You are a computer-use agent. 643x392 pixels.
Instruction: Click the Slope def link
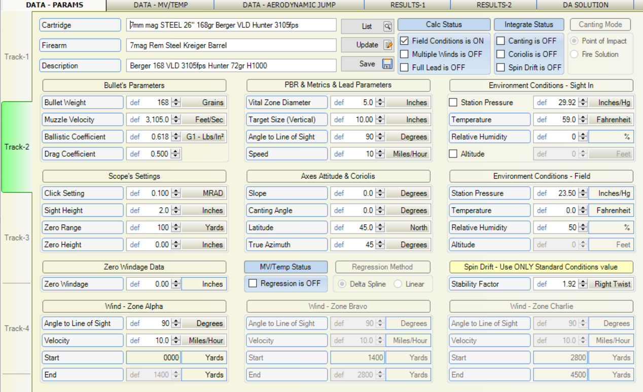point(339,193)
